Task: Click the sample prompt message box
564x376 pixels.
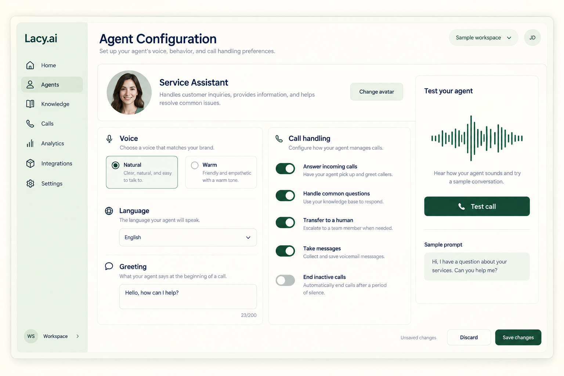Action: tap(477, 267)
